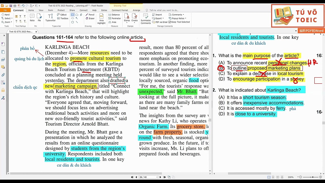Toggle Keep Tool Selected checkbox
325x183 pixels.
tap(179, 22)
